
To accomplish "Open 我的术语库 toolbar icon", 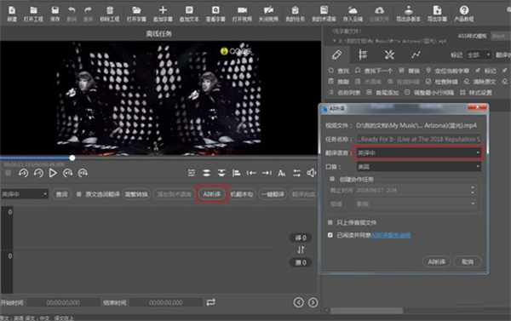I will 324,14.
